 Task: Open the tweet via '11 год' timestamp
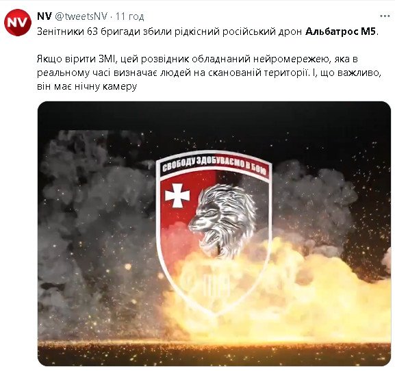click(130, 16)
